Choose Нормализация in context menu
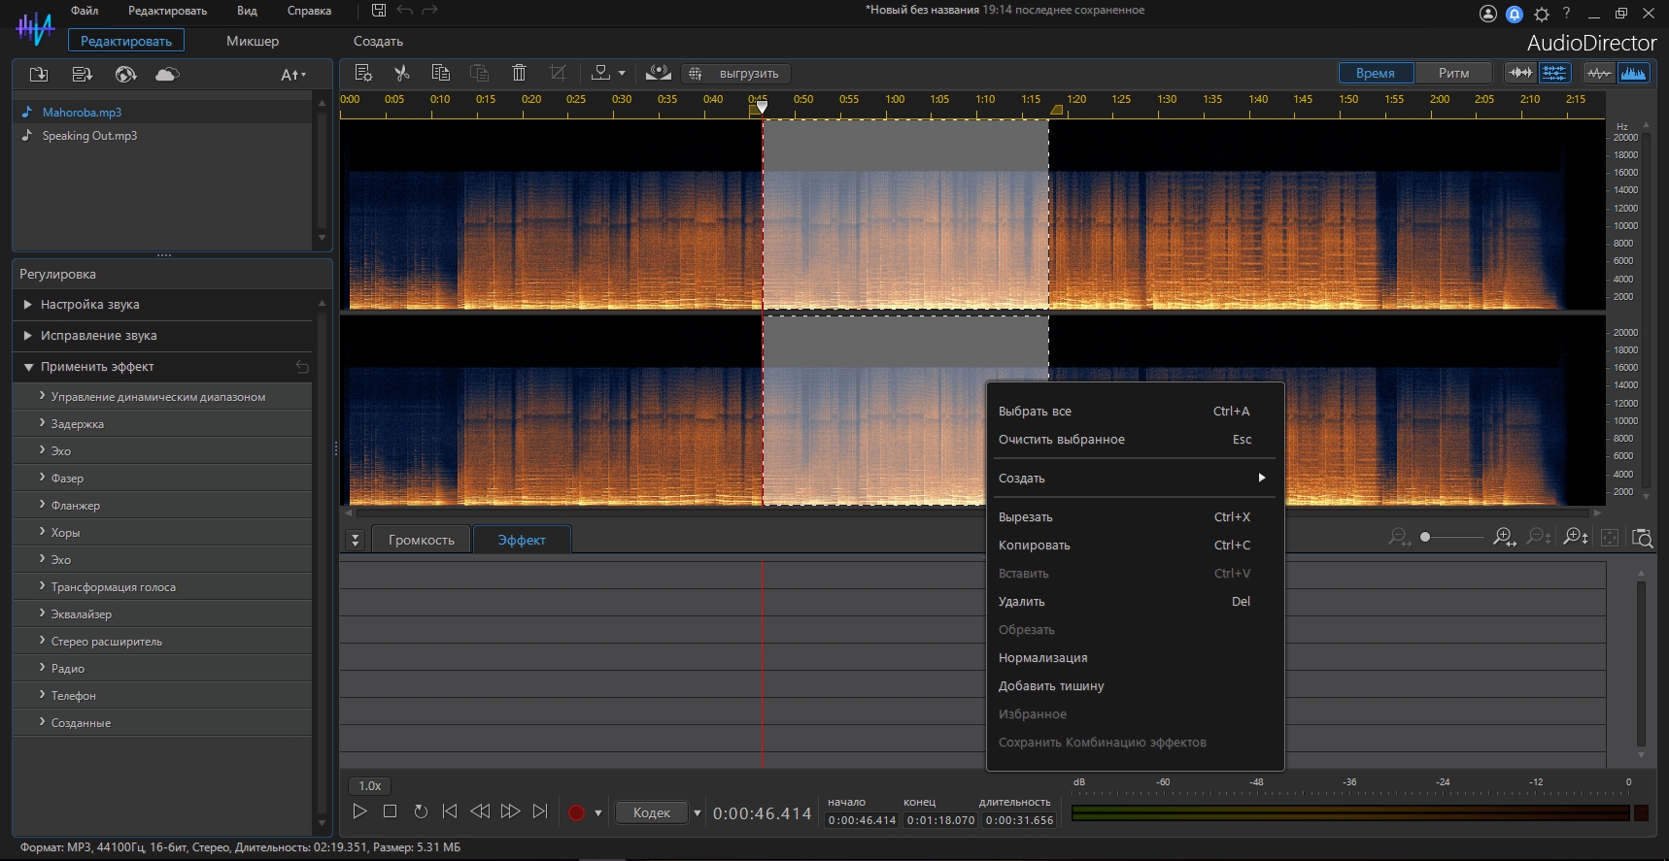 click(x=1135, y=657)
